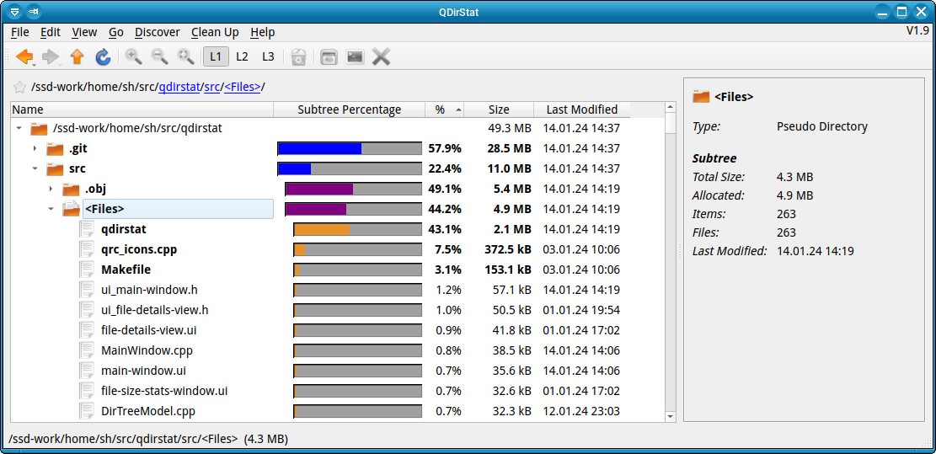Select file-details-view.ui in the list
Viewport: 936px width, 454px height.
coord(148,330)
